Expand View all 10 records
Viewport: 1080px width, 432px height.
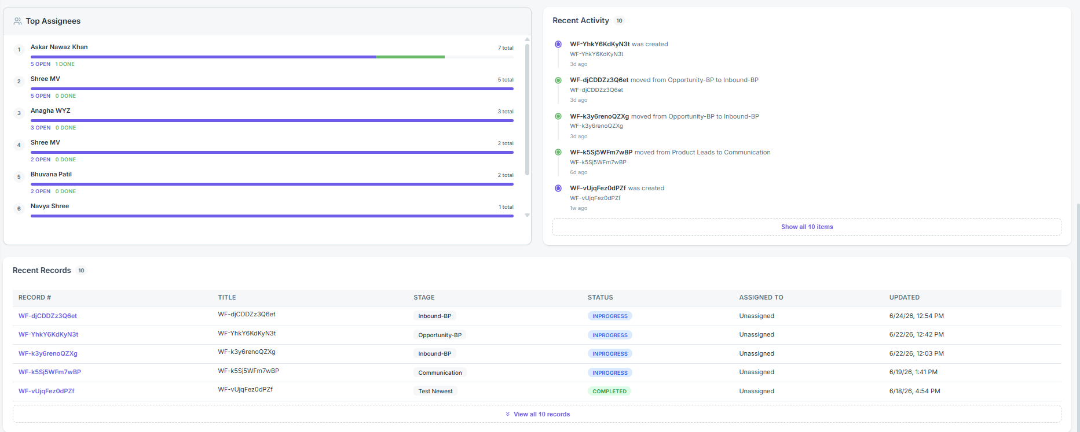[x=537, y=414]
